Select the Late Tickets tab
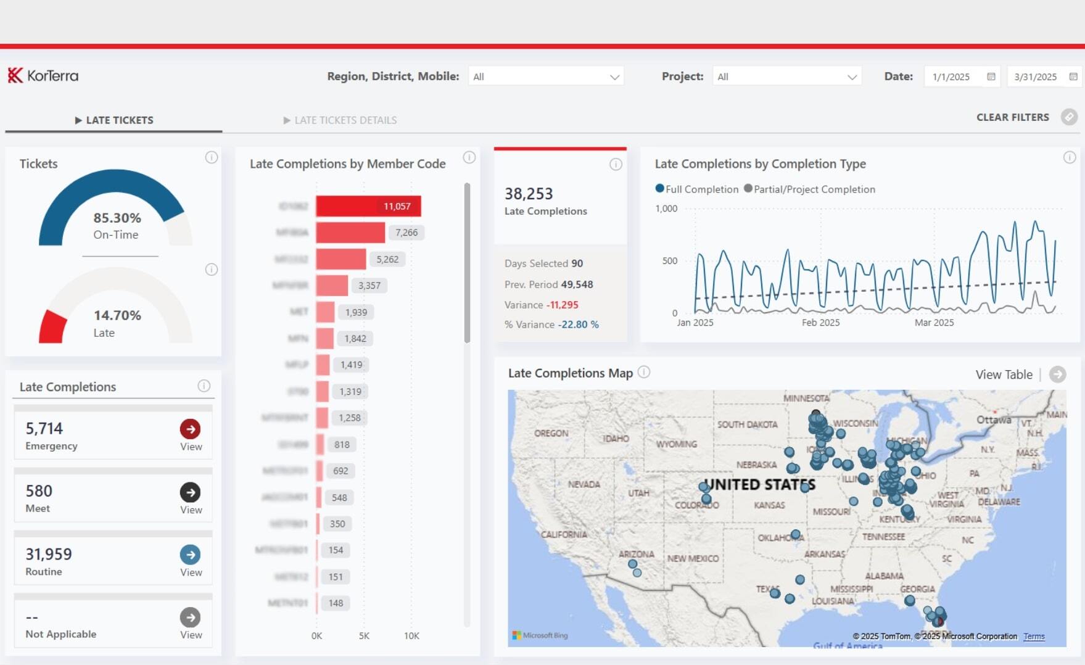 [114, 120]
